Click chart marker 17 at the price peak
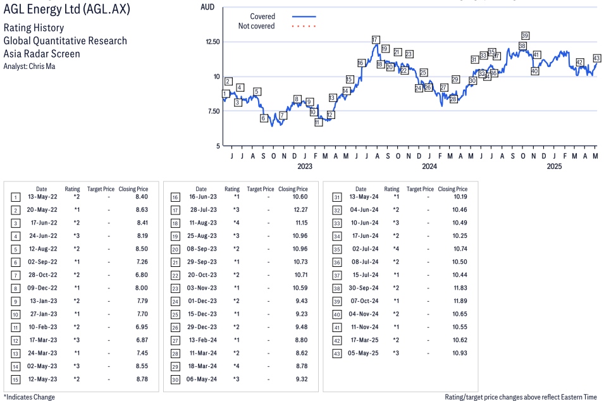The width and height of the screenshot is (604, 401). [376, 40]
